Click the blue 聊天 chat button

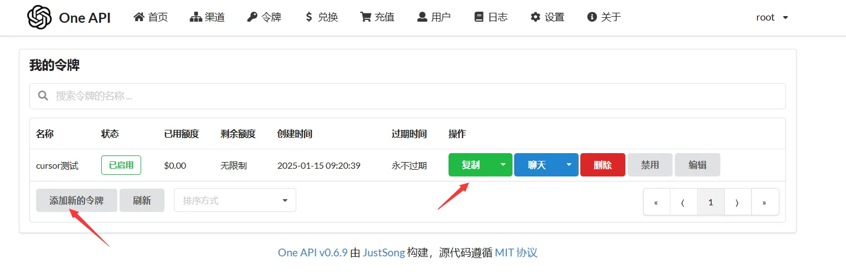[x=537, y=165]
